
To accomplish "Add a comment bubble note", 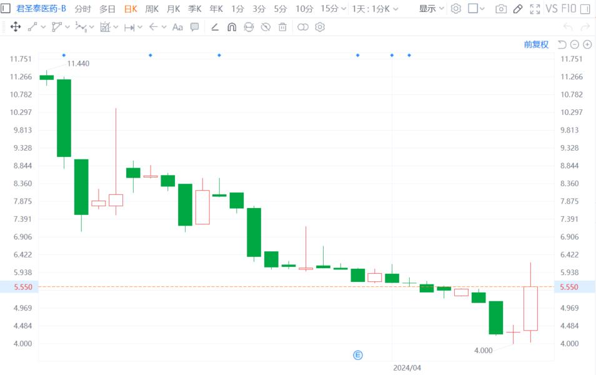I will tap(195, 27).
